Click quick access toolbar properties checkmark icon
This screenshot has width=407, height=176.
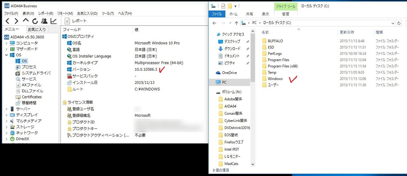tap(223, 6)
